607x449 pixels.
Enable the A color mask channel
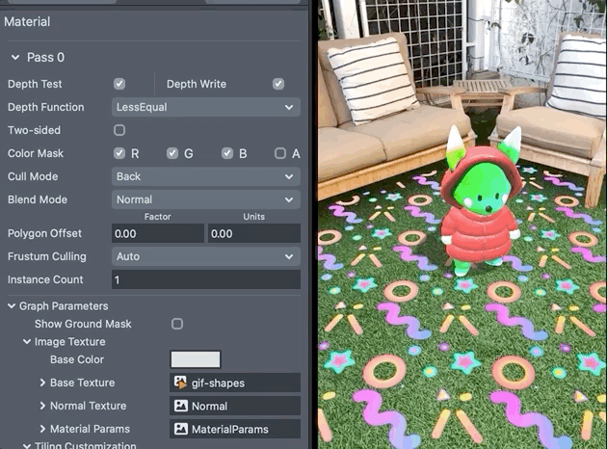pyautogui.click(x=279, y=153)
